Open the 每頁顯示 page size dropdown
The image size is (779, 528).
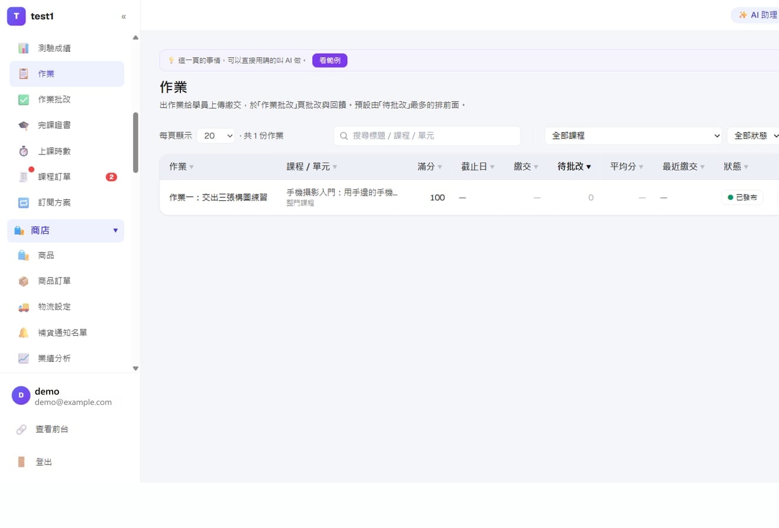[216, 136]
